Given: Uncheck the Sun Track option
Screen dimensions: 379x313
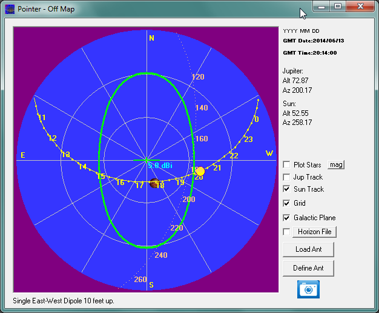Looking at the screenshot, I should click(287, 189).
